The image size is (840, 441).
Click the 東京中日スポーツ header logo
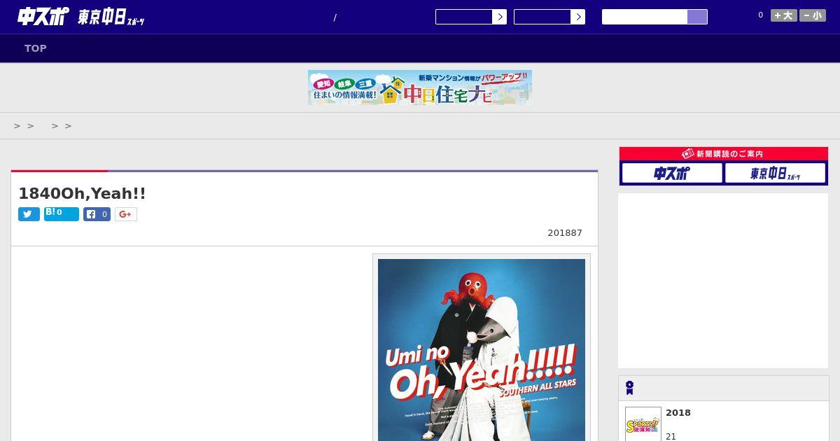(111, 17)
